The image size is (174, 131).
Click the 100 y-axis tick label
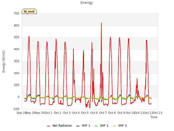click(17, 85)
